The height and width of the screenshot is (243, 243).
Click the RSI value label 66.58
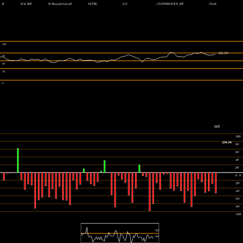pyautogui.click(x=224, y=53)
